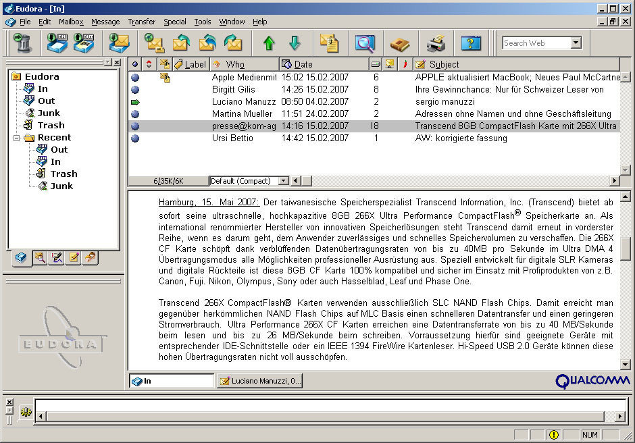Open the In mailbox via toolbar icon
Screen dimensions: 635x443
[x=57, y=43]
